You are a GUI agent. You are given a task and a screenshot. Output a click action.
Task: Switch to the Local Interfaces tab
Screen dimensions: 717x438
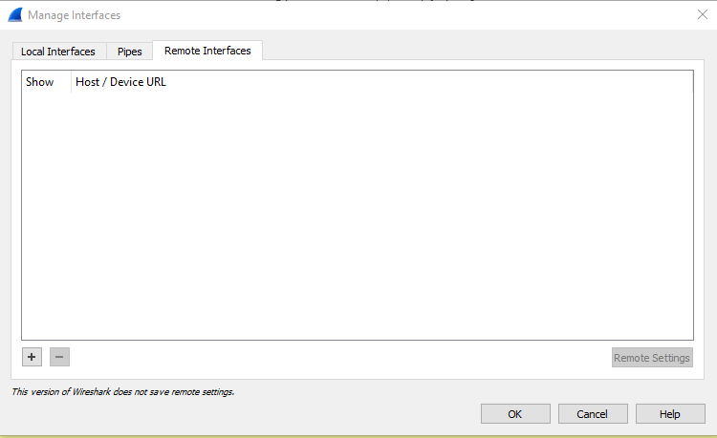[x=58, y=52]
